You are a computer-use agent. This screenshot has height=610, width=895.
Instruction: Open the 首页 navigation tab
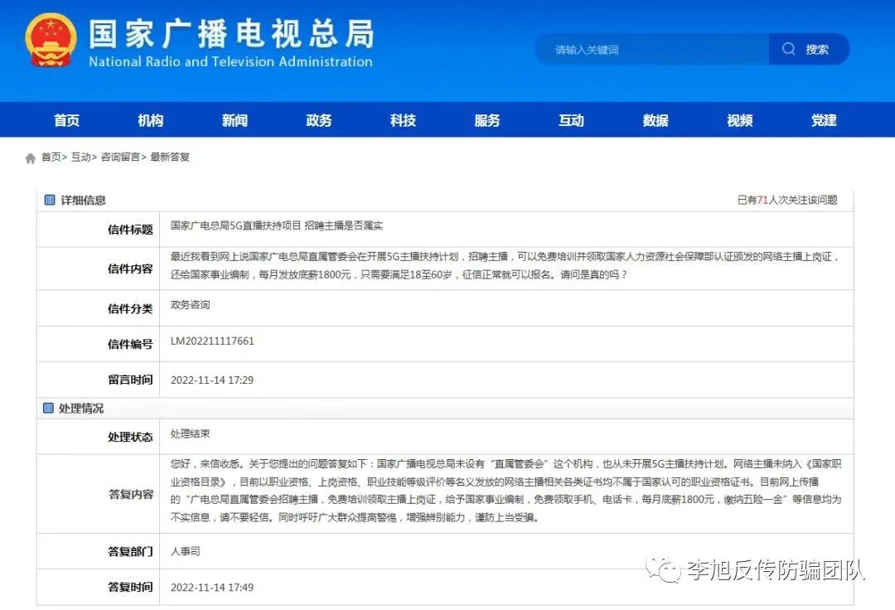coord(67,120)
